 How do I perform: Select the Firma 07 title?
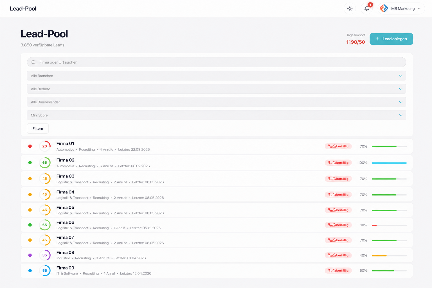pos(65,237)
